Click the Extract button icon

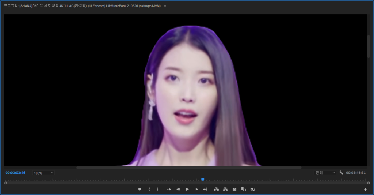click(225, 189)
